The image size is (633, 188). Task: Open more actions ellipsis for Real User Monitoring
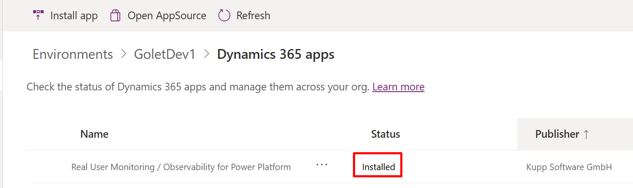tap(322, 165)
